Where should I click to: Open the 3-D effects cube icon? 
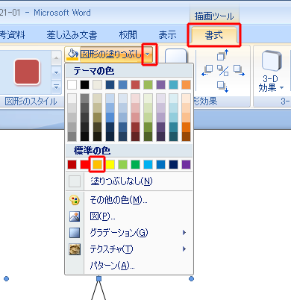coord(272,61)
